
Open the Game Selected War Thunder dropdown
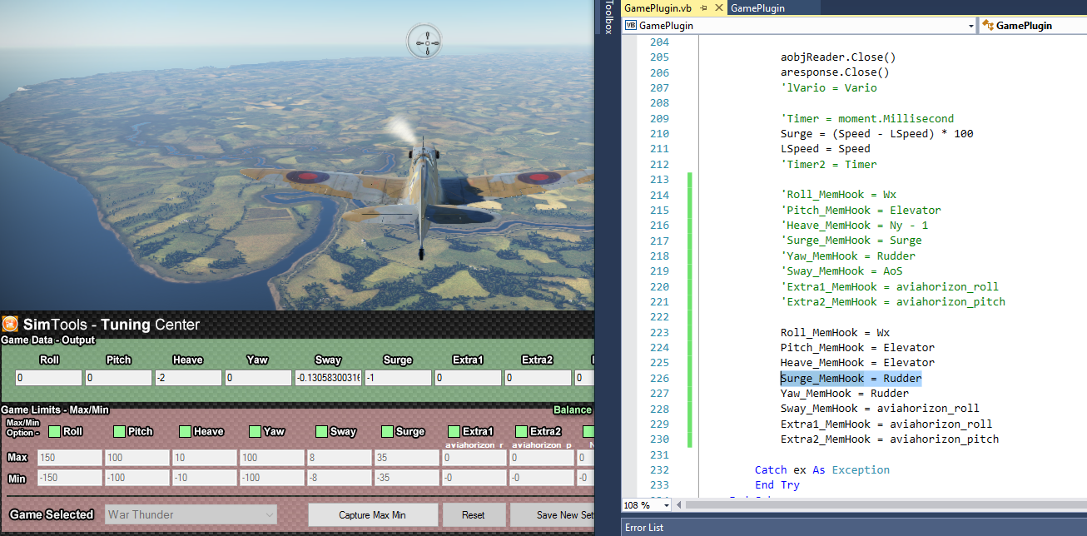point(191,514)
